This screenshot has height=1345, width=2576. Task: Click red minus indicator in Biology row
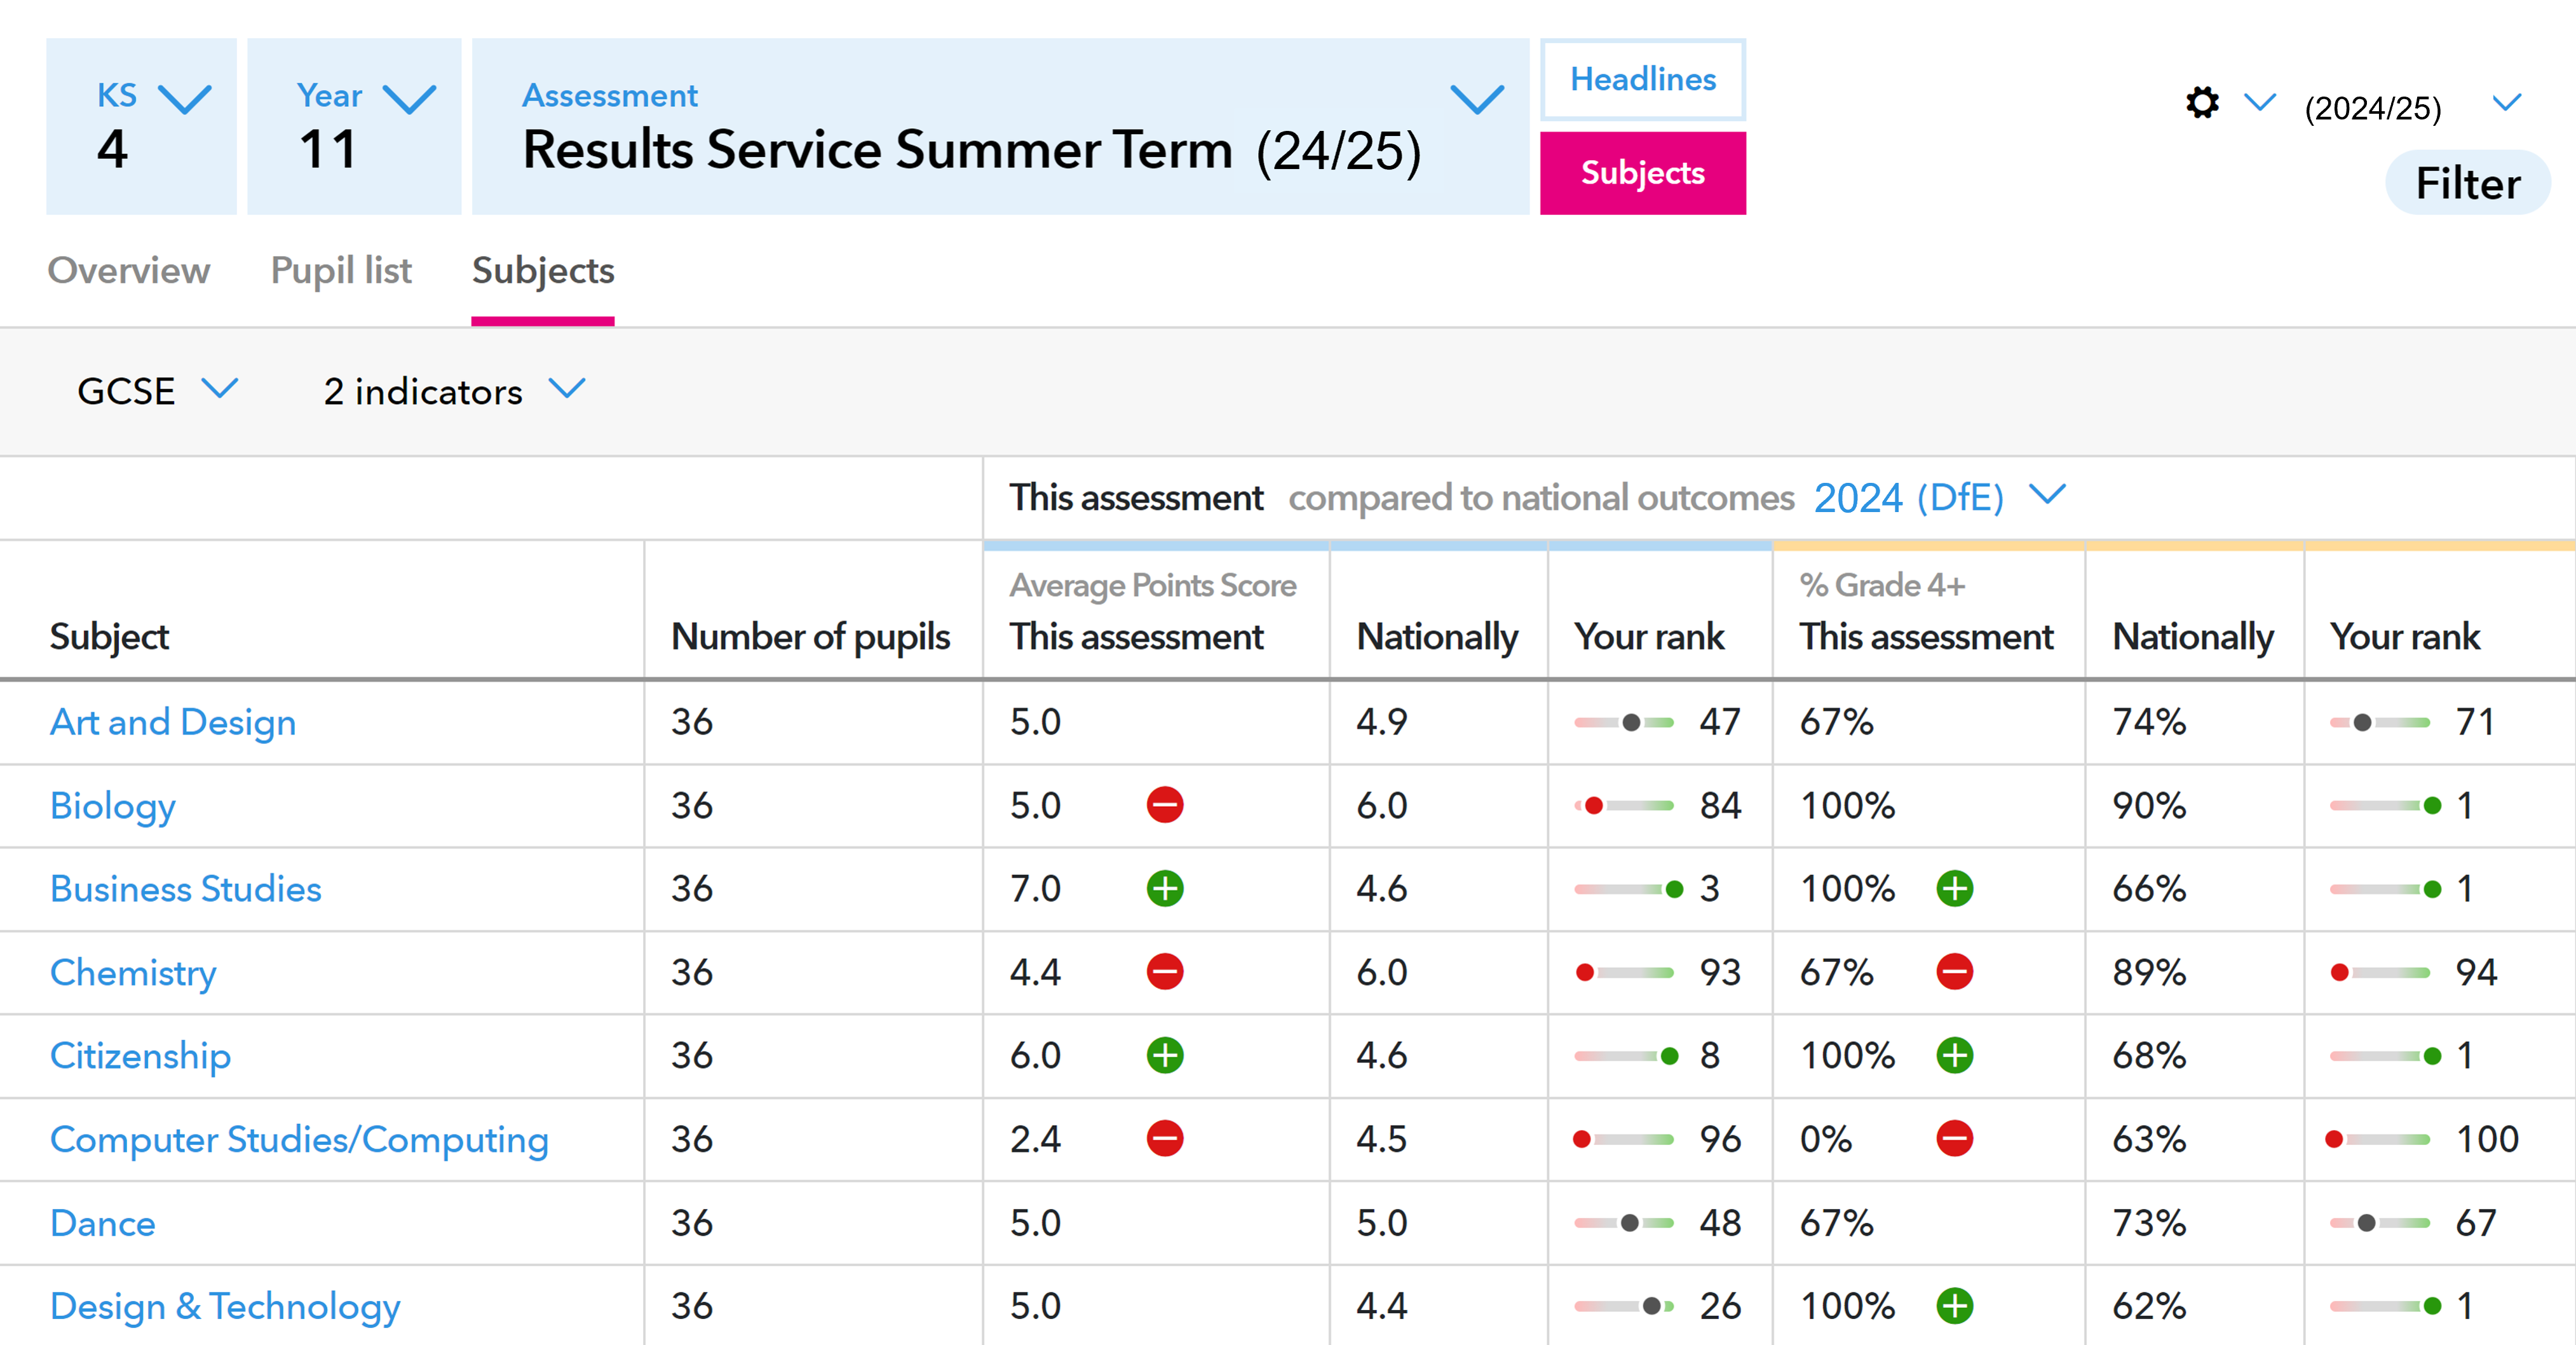1165,805
